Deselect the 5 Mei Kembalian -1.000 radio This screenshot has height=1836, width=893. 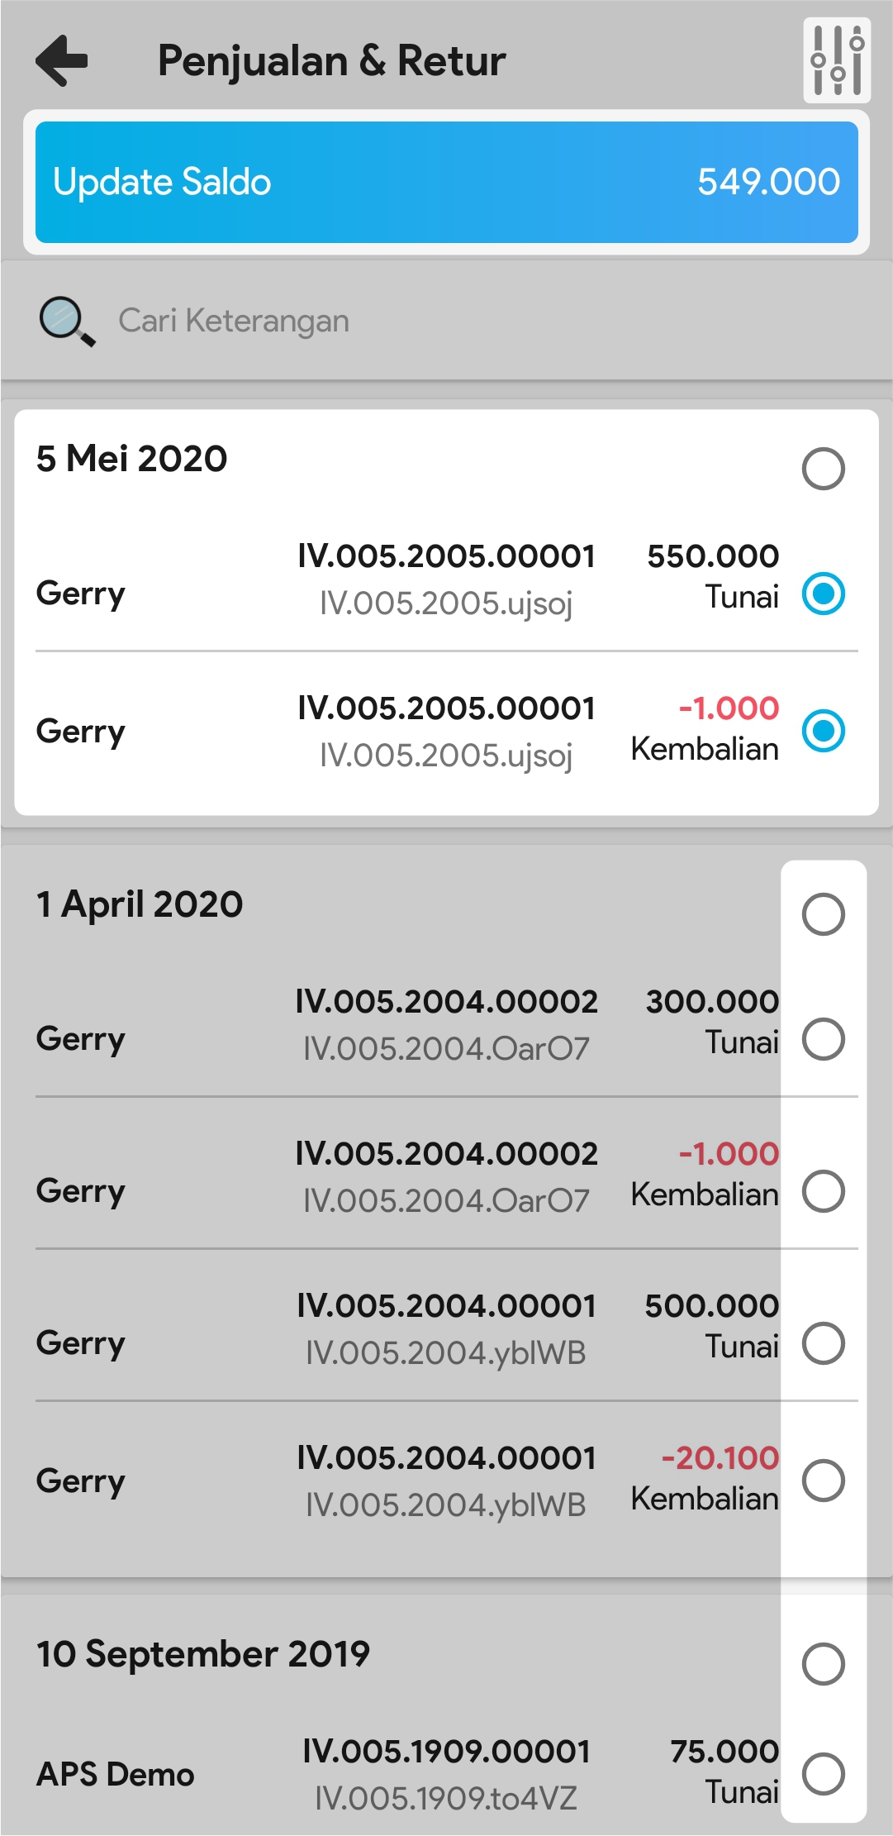823,731
